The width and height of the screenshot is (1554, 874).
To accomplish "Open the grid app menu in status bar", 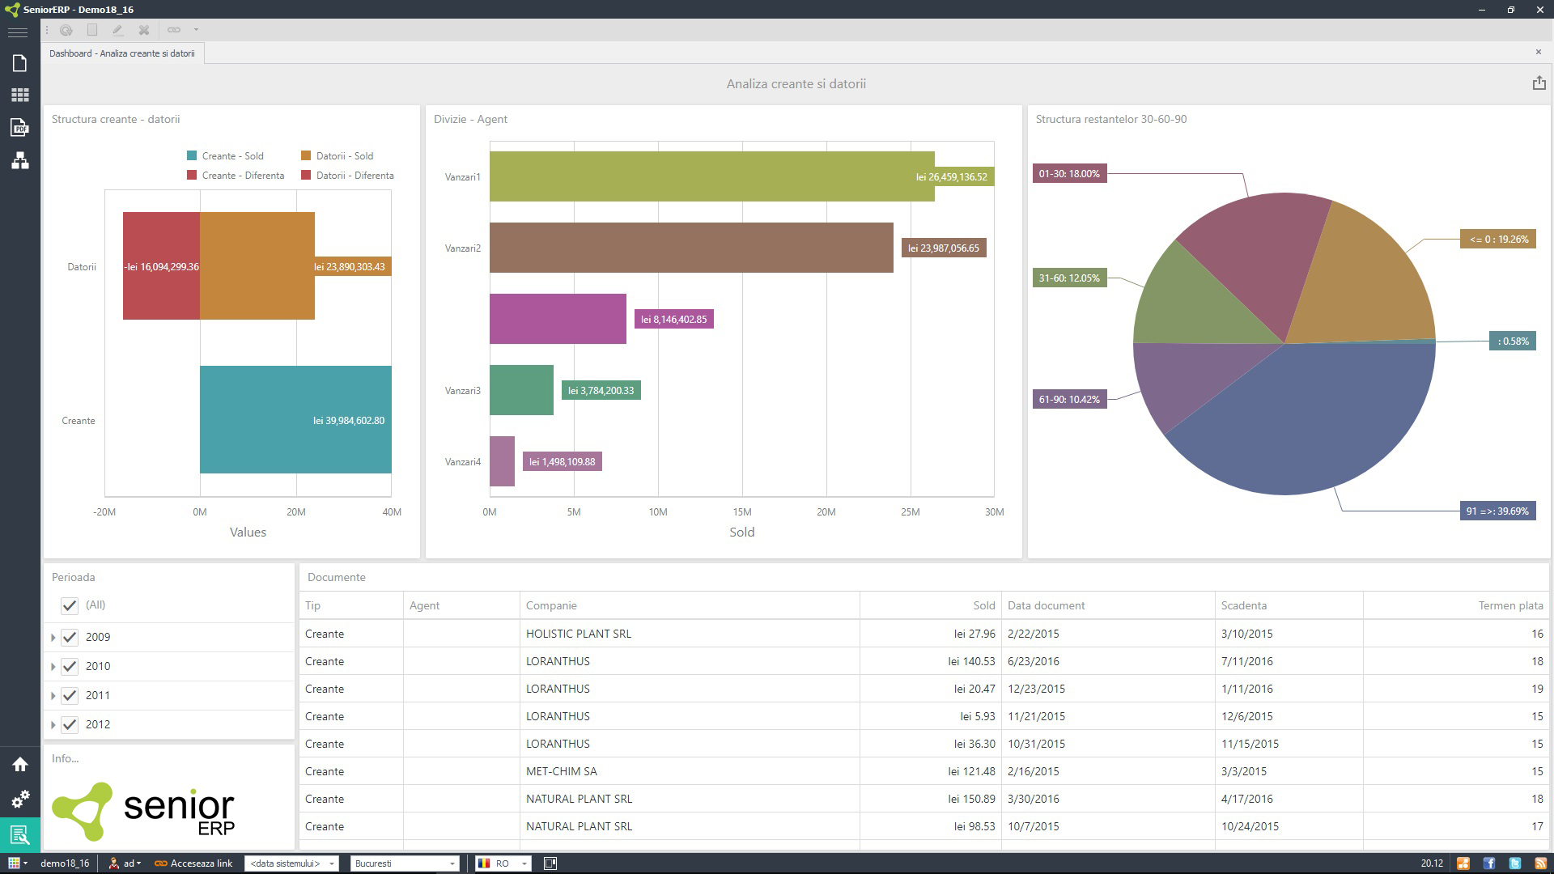I will (x=18, y=863).
